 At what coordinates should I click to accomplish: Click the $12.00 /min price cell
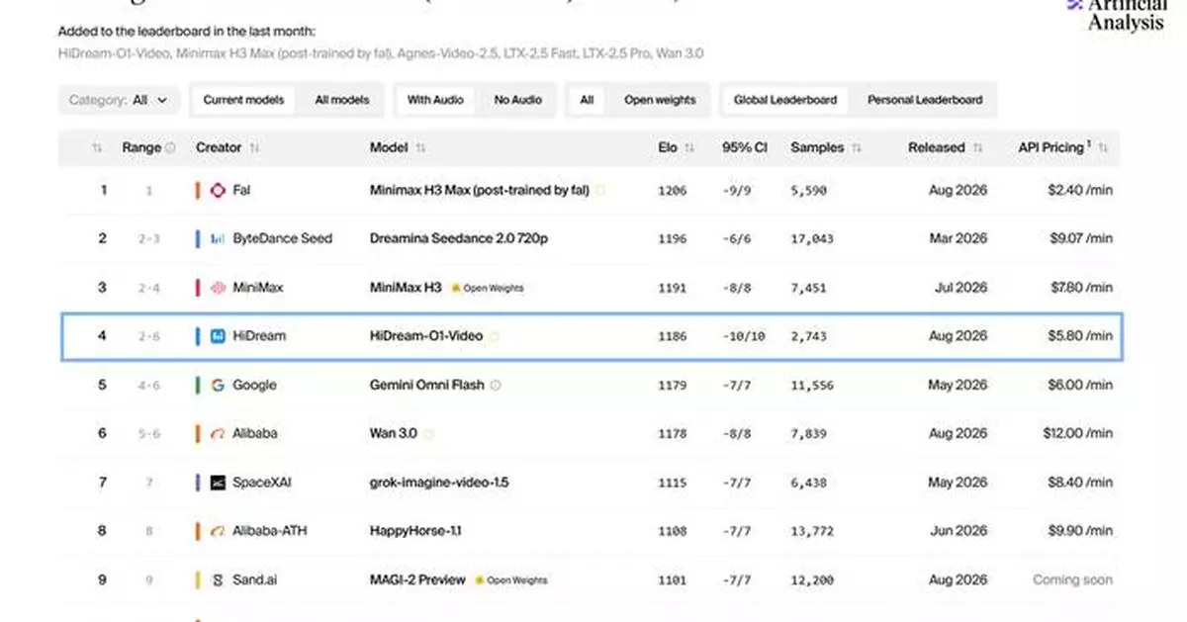pos(1077,433)
